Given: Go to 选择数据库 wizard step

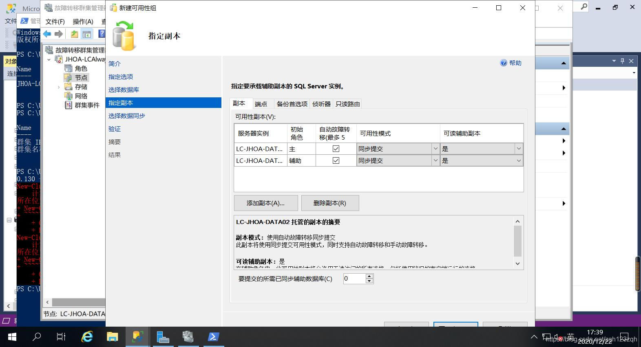Looking at the screenshot, I should [x=124, y=90].
